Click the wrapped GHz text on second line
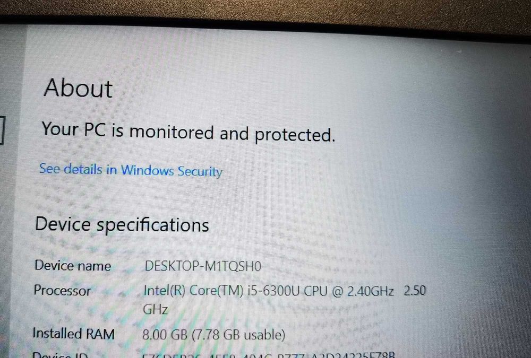 click(x=156, y=309)
